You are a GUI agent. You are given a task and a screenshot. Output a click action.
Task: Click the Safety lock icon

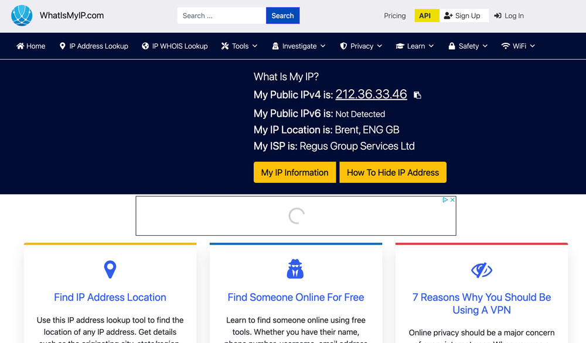[452, 46]
